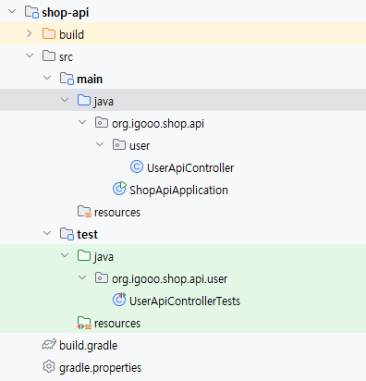This screenshot has height=381, width=366.
Task: Select the java label under test
Action: (x=104, y=257)
